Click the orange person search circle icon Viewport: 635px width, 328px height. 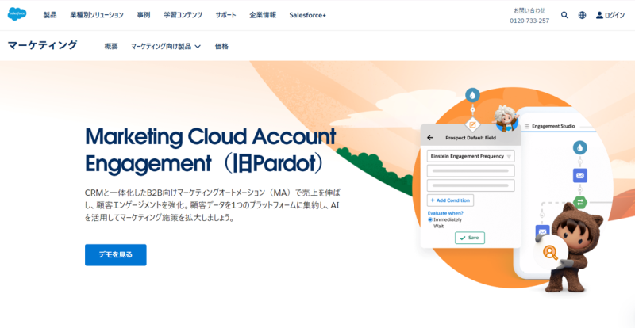pos(550,253)
